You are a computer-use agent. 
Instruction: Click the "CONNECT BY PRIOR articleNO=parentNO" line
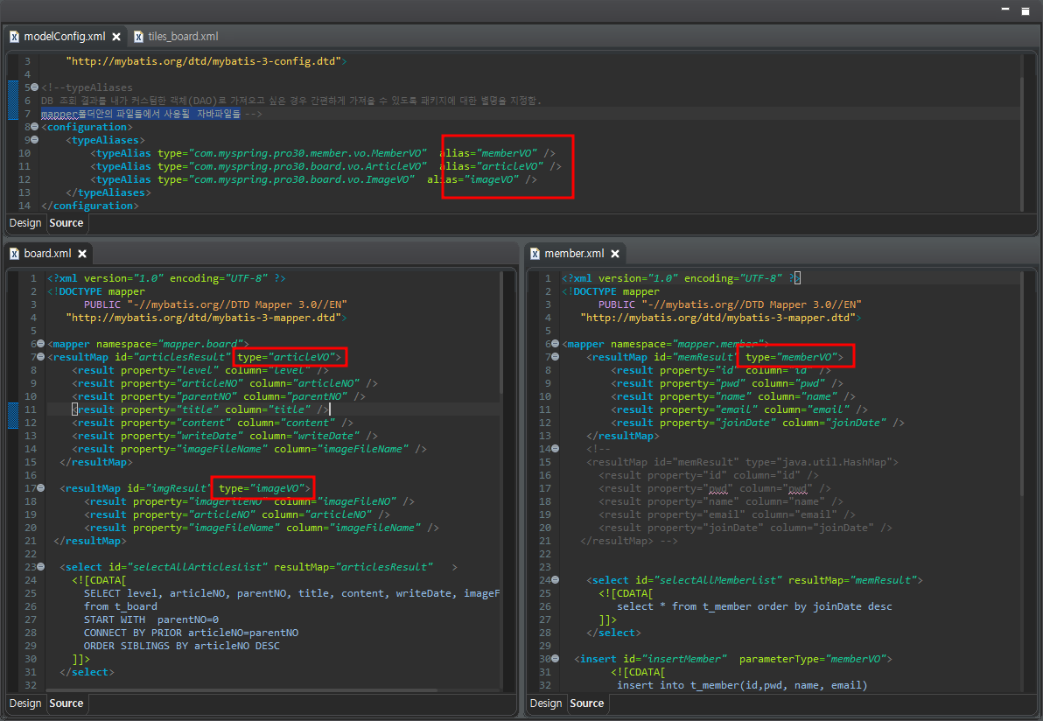(x=191, y=633)
